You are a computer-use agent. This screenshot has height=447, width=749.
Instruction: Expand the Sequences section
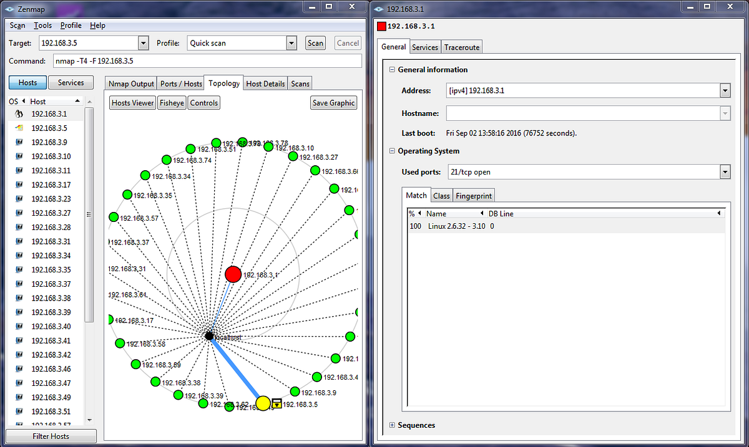[392, 425]
